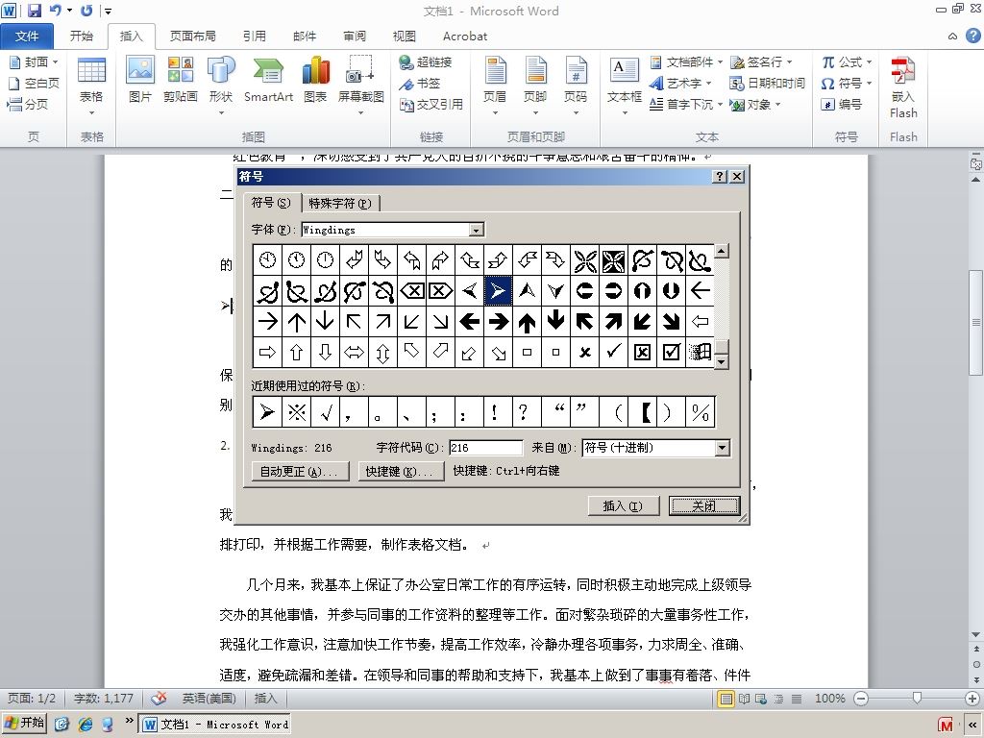Image resolution: width=984 pixels, height=738 pixels.
Task: Insert a SmartArt graphic
Action: pos(269,79)
